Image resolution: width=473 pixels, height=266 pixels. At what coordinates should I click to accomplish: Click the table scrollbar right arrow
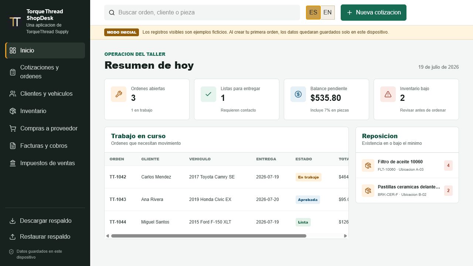[x=346, y=236]
